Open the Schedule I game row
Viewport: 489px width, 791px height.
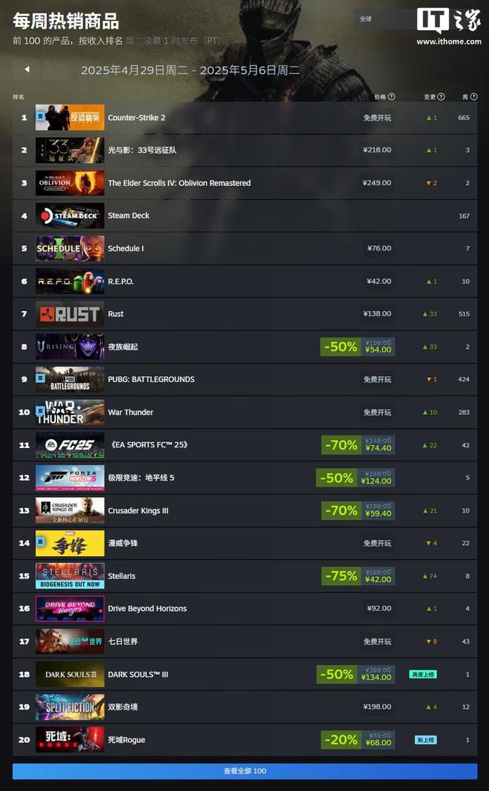(245, 248)
